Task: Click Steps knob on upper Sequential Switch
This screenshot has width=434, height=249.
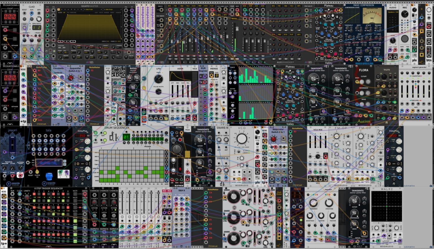Action: pos(71,78)
